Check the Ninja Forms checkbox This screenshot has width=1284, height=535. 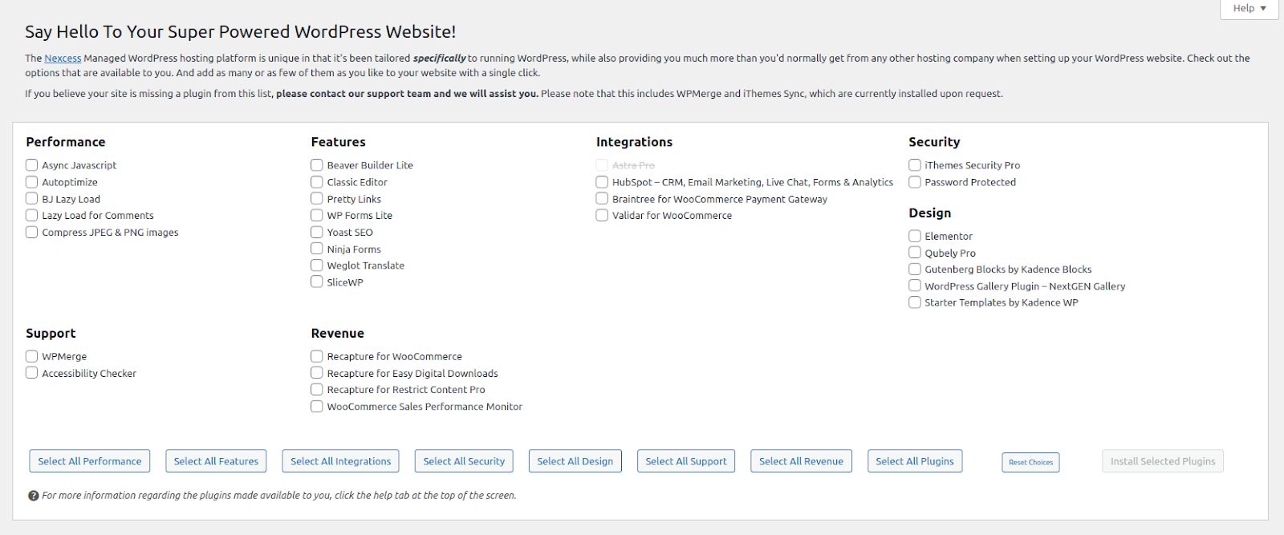pos(317,249)
